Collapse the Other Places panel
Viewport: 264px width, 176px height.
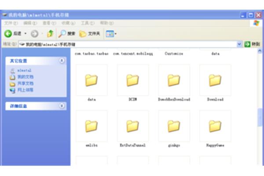point(62,60)
